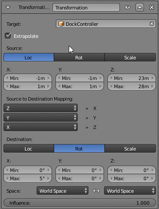Decrease Destination X Max 5° with left arrow
The image size is (159, 209).
tap(7, 178)
